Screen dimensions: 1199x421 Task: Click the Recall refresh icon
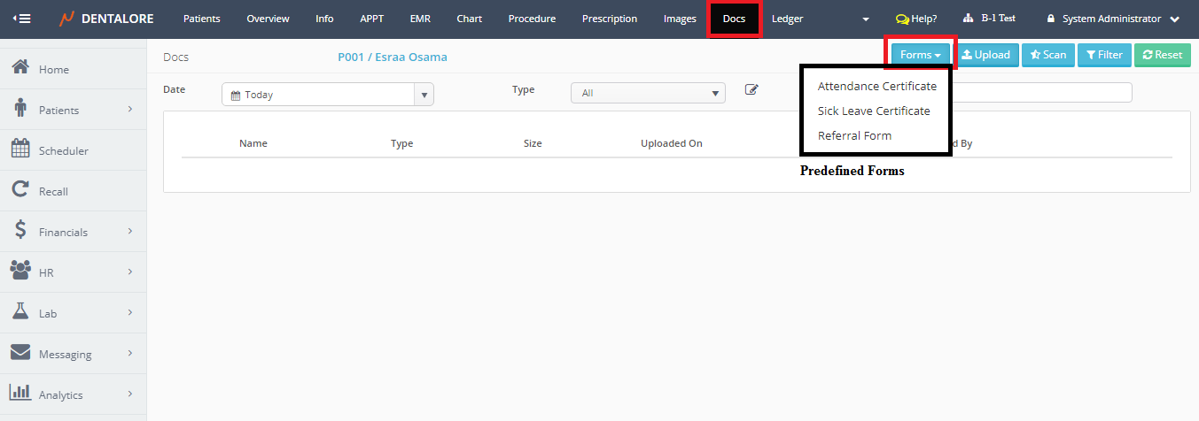tap(21, 190)
